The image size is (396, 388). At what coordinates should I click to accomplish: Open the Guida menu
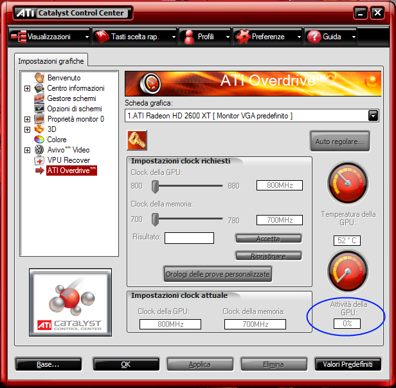(330, 37)
